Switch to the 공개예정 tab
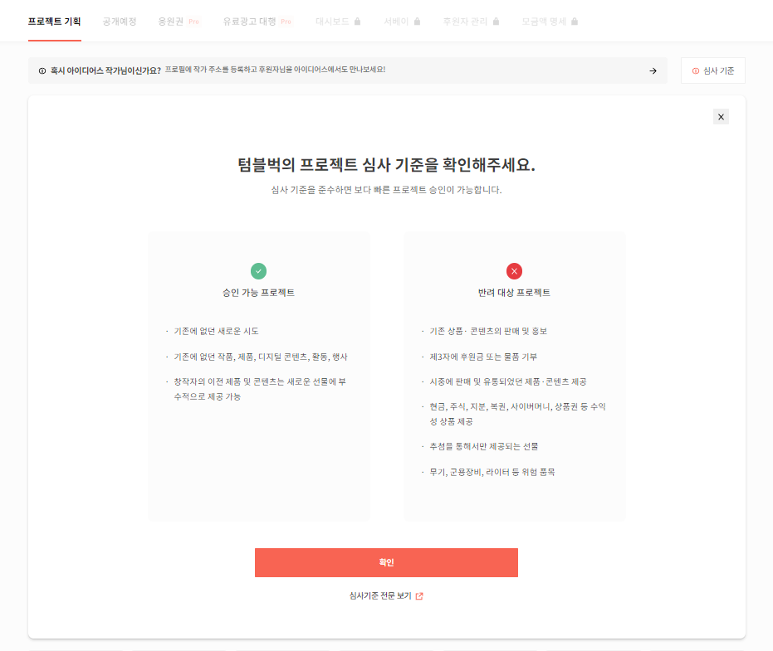 [120, 22]
